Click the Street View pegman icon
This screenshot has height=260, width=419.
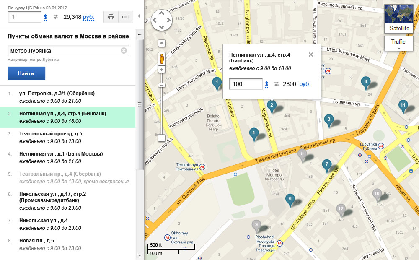pos(162,58)
